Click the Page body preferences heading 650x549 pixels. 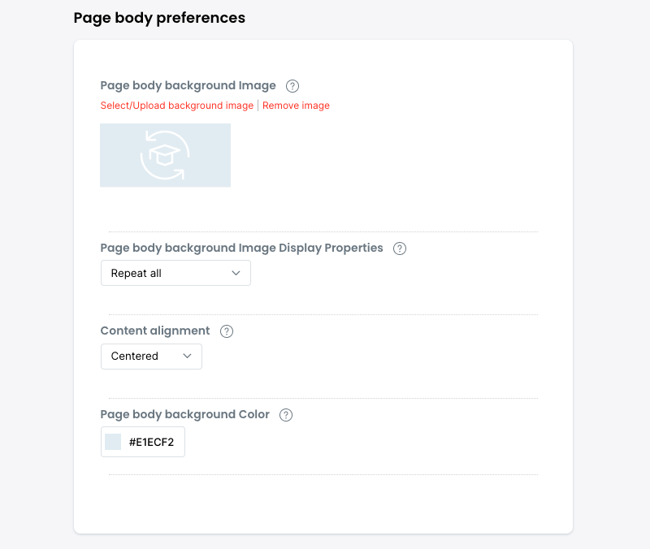pyautogui.click(x=159, y=17)
